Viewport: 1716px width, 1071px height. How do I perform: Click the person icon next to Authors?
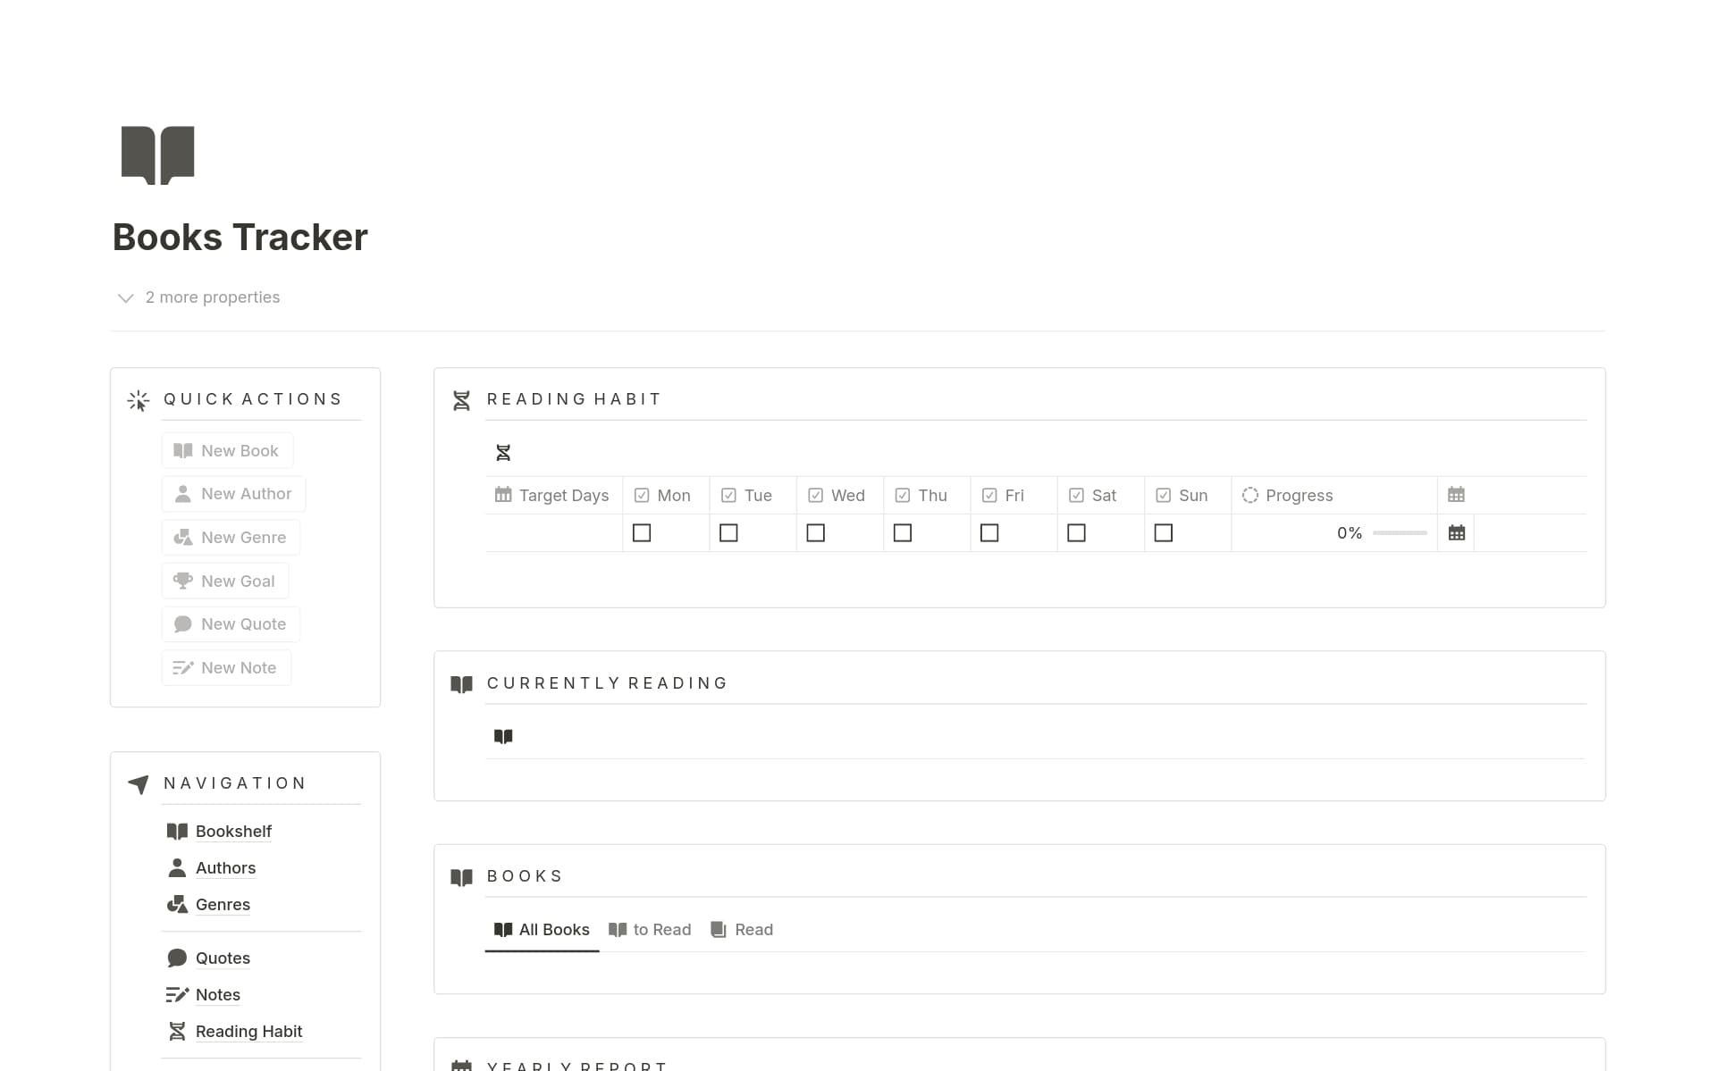(x=176, y=867)
